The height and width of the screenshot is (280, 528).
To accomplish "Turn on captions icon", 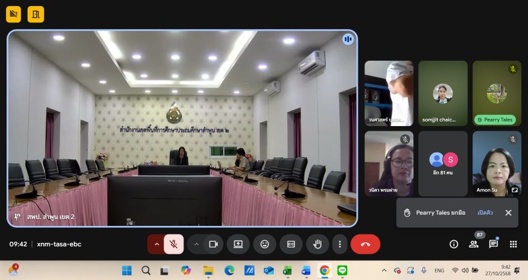I will [x=290, y=244].
